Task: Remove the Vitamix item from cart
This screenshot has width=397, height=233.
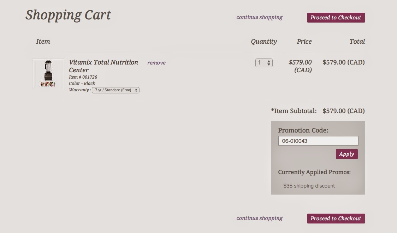Action: 156,63
